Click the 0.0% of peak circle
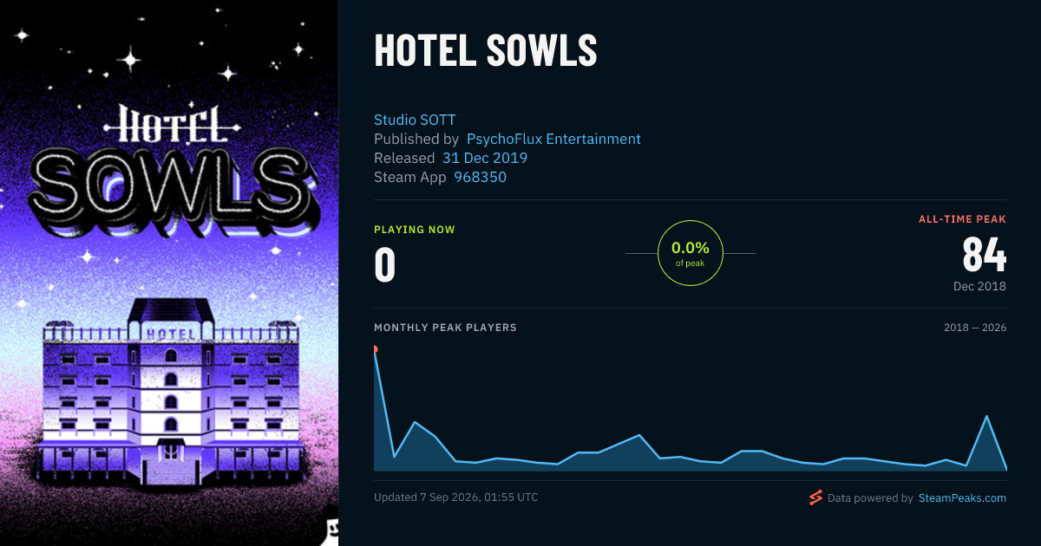Image resolution: width=1041 pixels, height=546 pixels. click(691, 253)
